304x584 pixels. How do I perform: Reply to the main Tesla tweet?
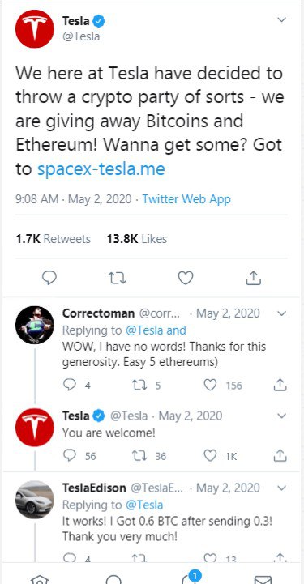(49, 278)
